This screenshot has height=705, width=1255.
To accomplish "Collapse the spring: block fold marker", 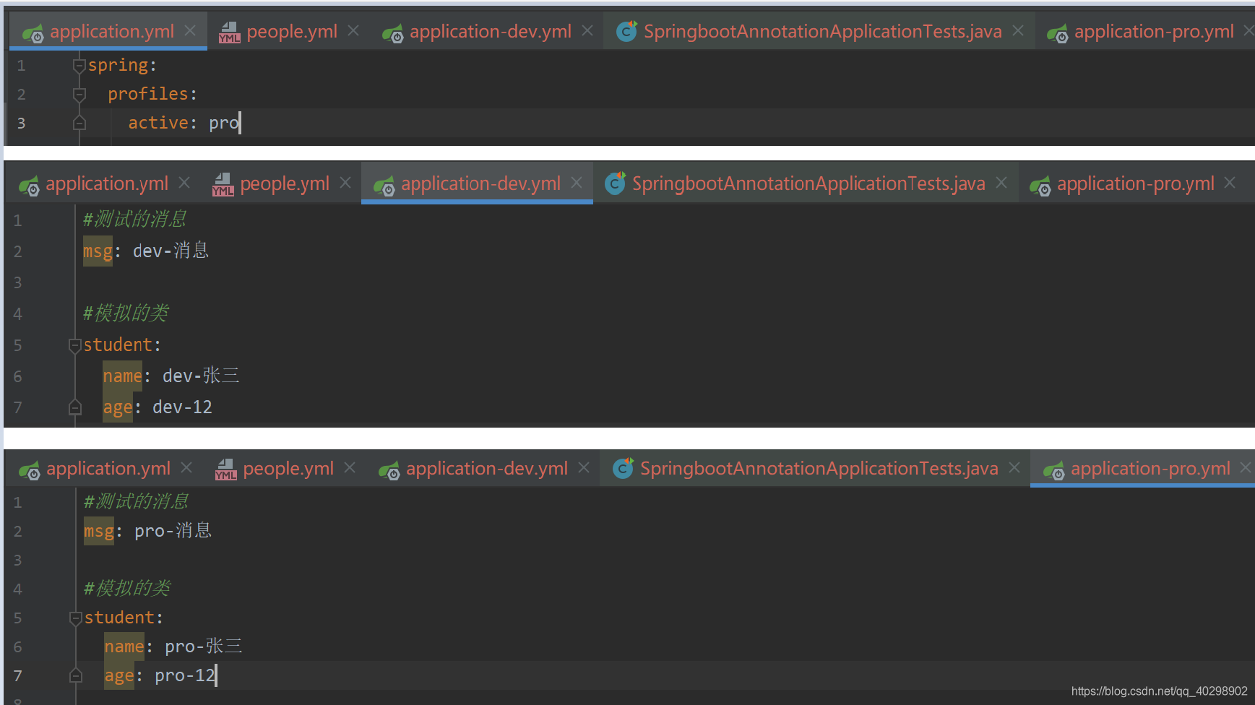I will (79, 66).
